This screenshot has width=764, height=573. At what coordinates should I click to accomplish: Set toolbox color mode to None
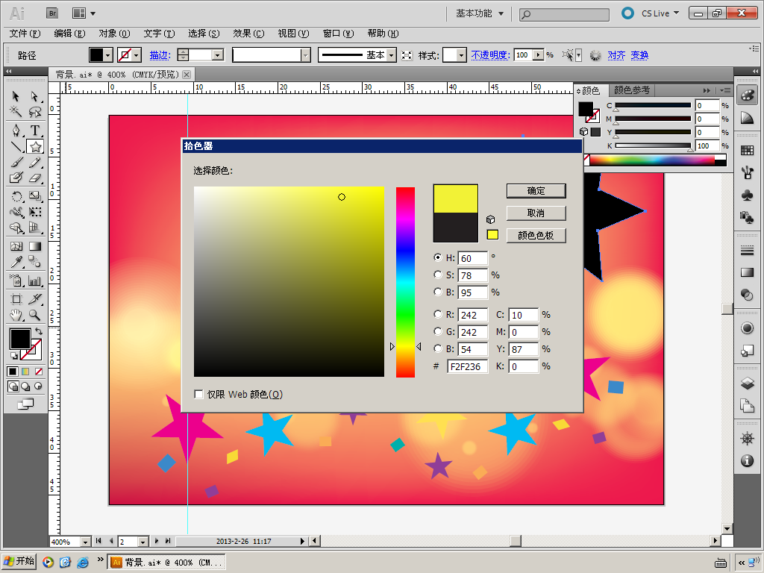coord(39,372)
